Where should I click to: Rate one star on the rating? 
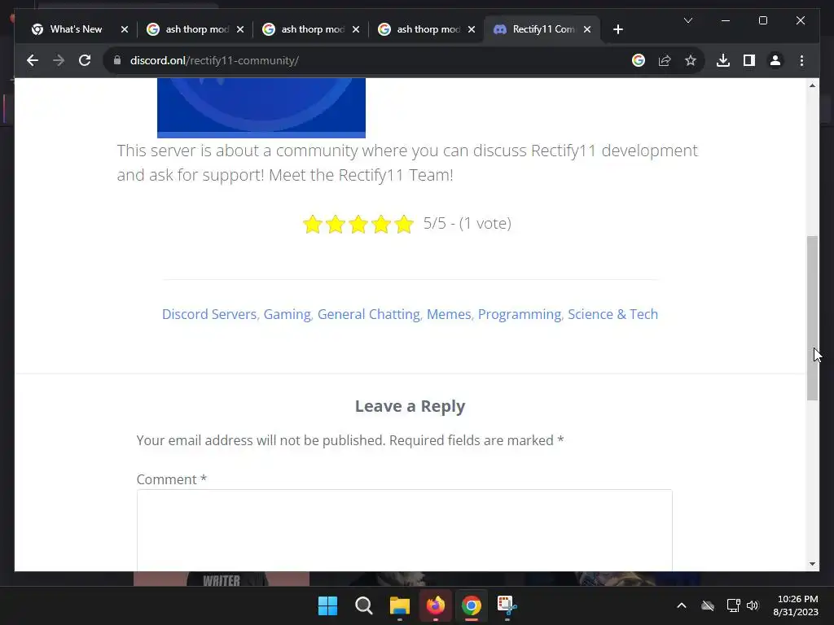coord(312,224)
